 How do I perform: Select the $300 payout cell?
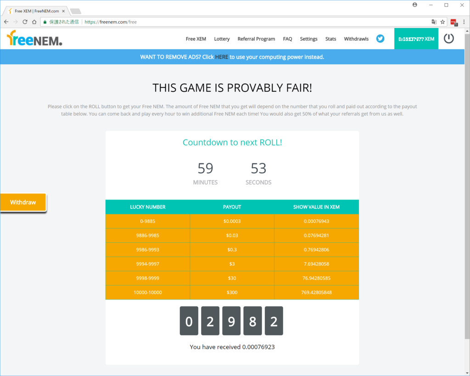pyautogui.click(x=232, y=292)
